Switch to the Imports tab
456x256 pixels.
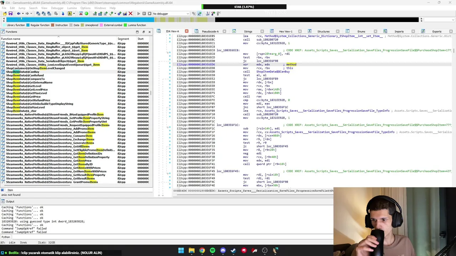point(399,31)
